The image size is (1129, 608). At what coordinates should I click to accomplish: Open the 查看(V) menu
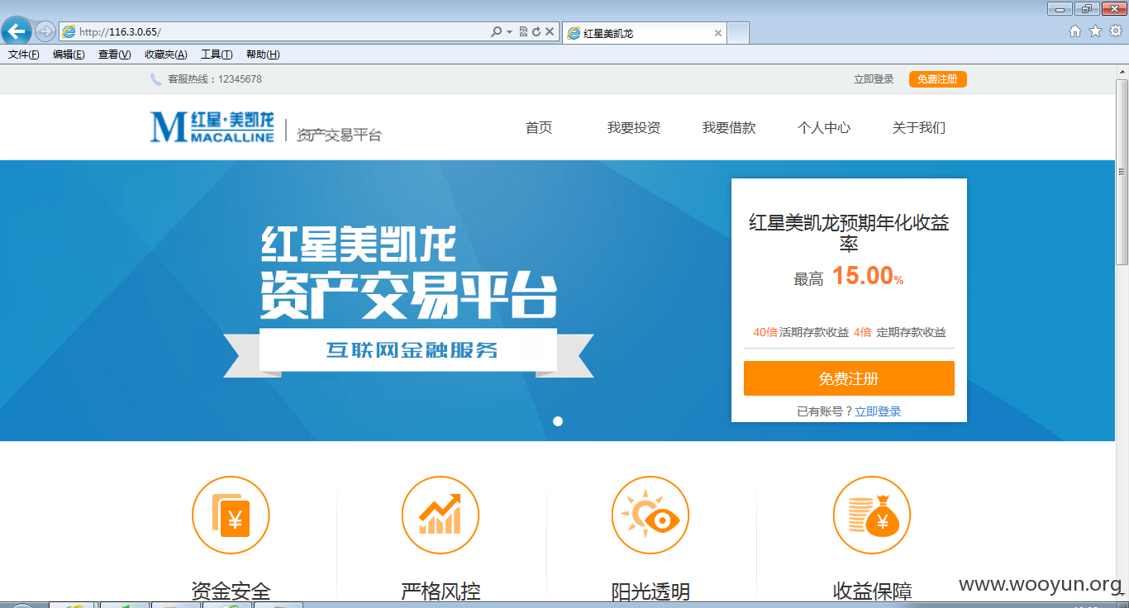[x=114, y=55]
